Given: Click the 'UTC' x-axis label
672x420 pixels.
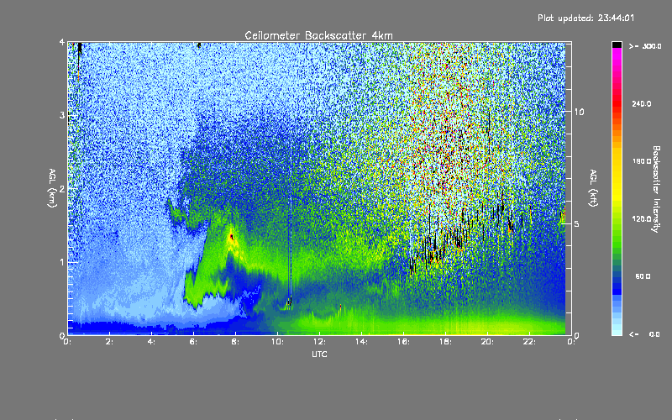Looking at the screenshot, I should pos(319,354).
